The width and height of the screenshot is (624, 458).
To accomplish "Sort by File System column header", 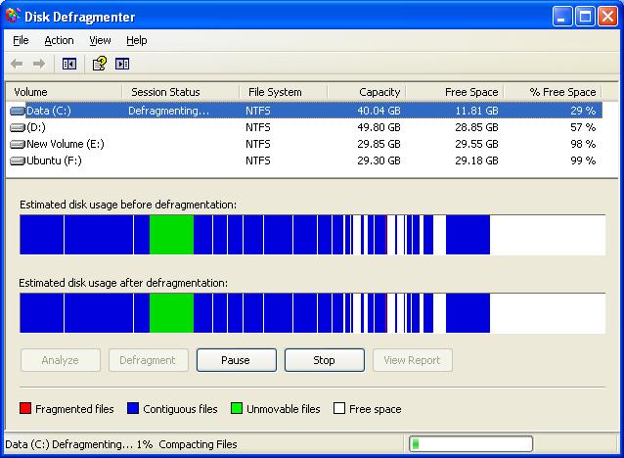I will [x=283, y=92].
